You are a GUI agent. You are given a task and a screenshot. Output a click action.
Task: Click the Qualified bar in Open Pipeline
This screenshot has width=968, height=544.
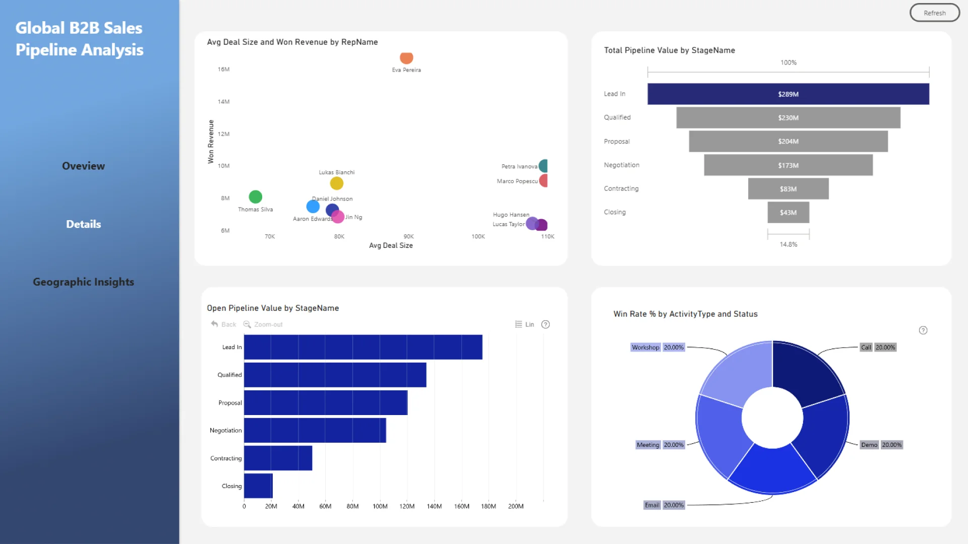click(335, 375)
